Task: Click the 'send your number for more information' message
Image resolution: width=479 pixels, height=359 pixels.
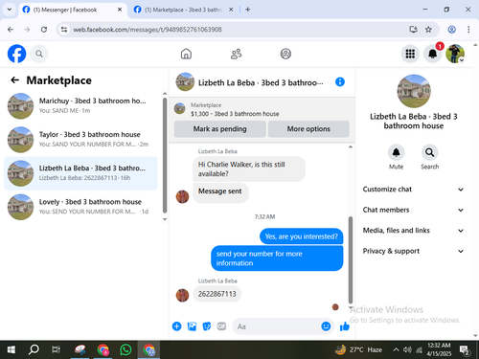Action: tap(277, 258)
